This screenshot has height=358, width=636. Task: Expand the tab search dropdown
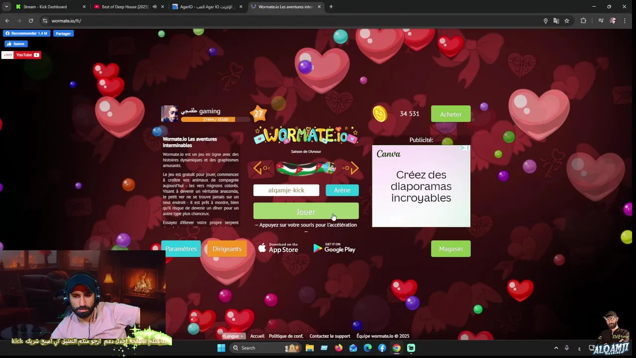click(6, 7)
